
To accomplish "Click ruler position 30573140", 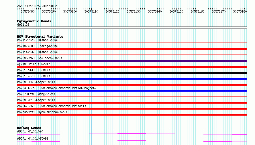I will pos(155,11).
